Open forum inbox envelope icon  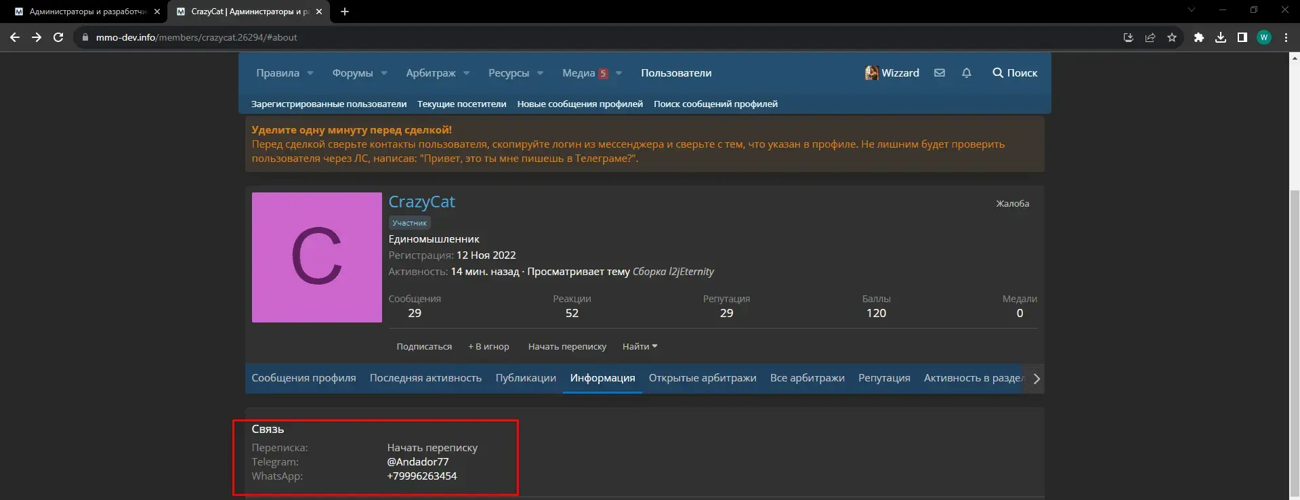(940, 72)
